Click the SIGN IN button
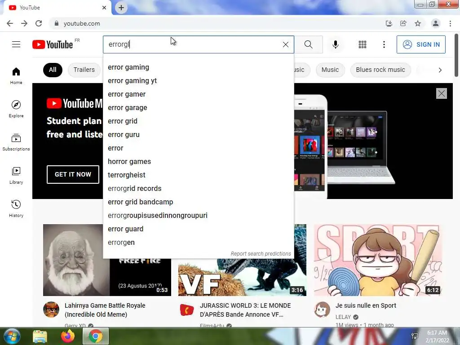The width and height of the screenshot is (460, 345). [421, 44]
